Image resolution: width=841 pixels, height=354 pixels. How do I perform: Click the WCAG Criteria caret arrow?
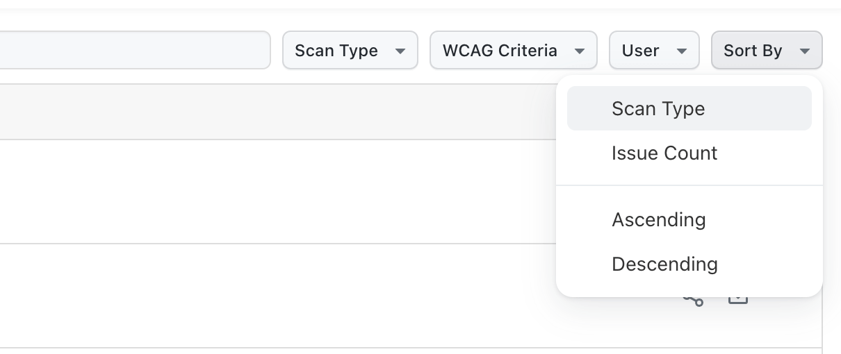click(x=578, y=51)
